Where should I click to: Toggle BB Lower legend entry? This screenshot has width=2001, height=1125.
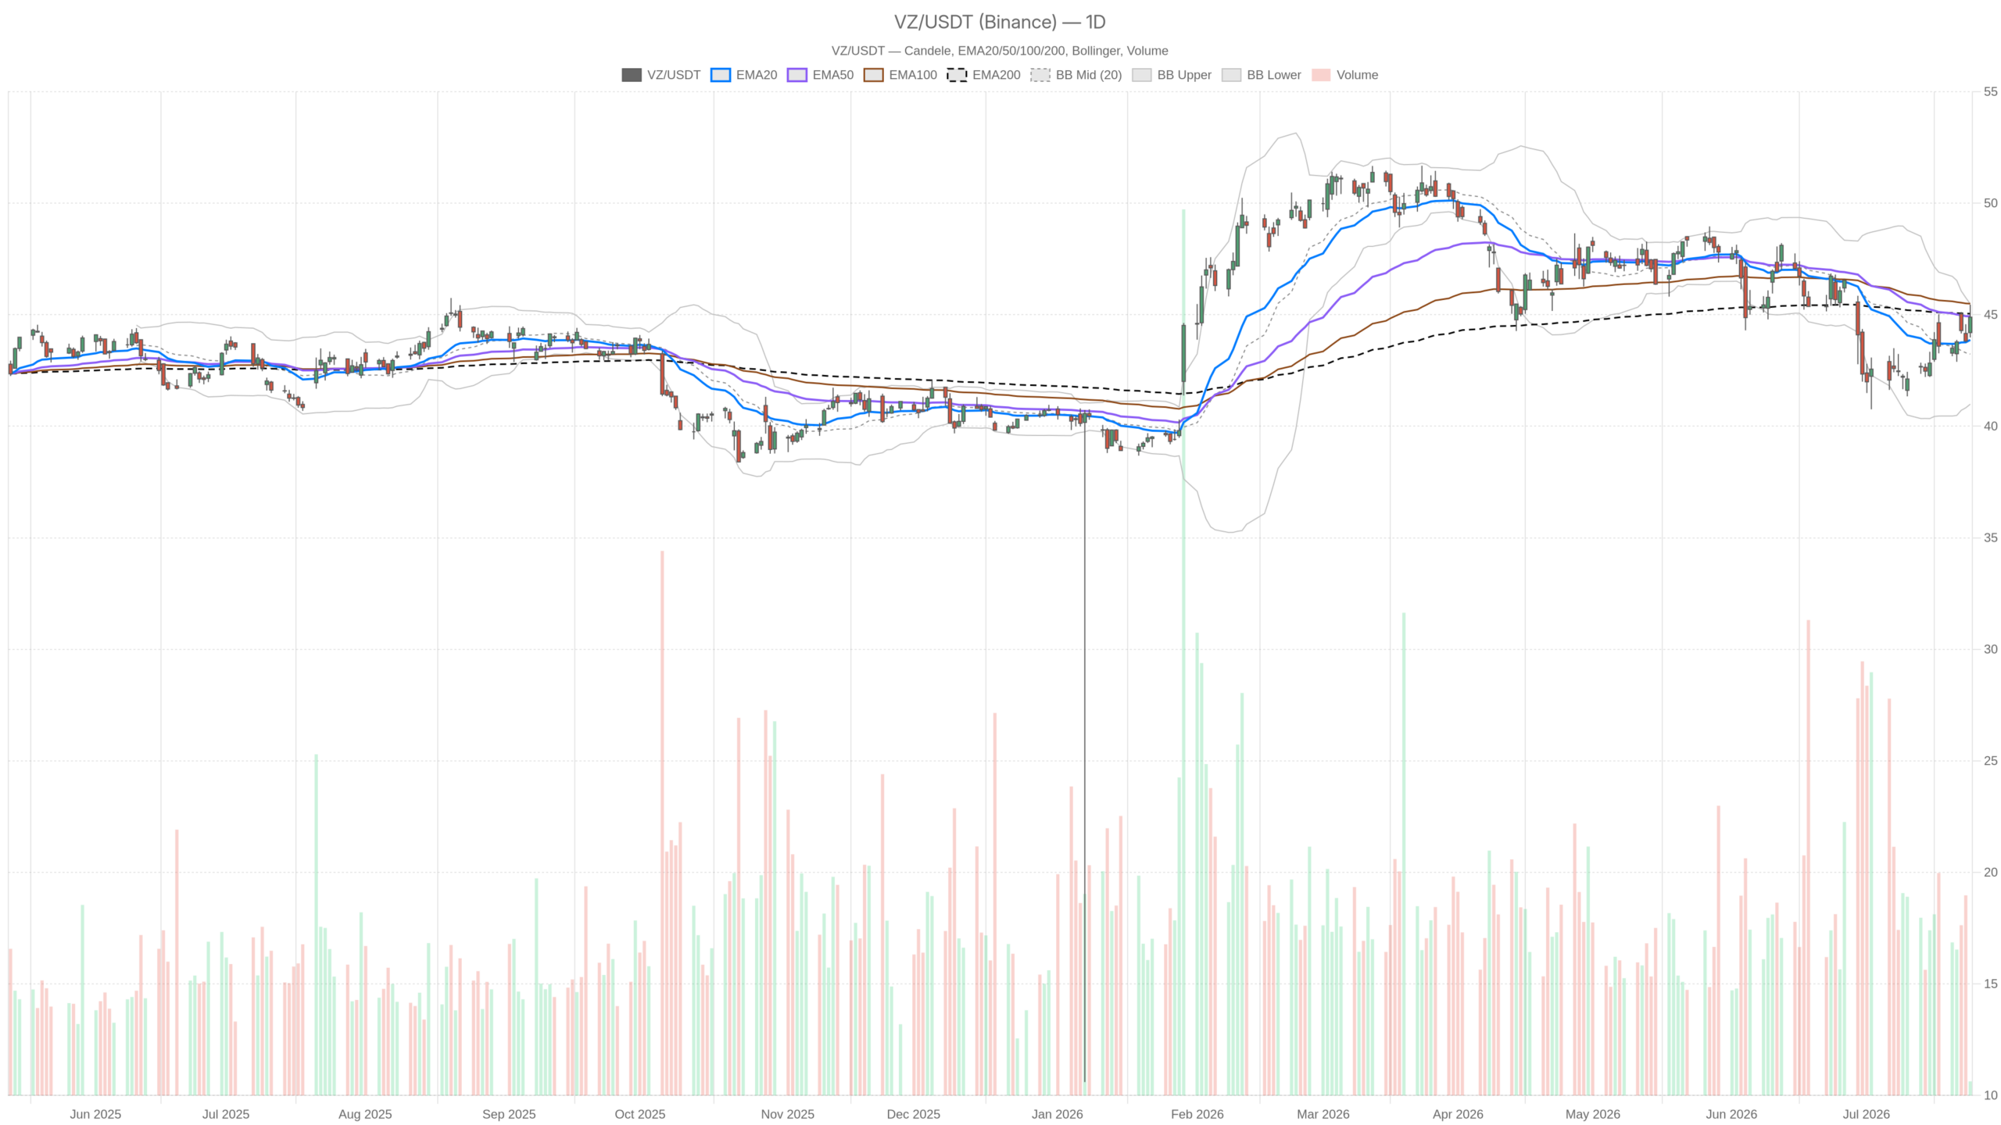pyautogui.click(x=1261, y=75)
